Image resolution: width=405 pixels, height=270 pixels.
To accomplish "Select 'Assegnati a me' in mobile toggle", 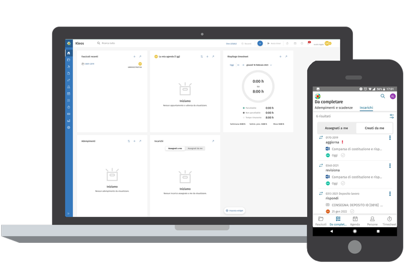I will 336,128.
